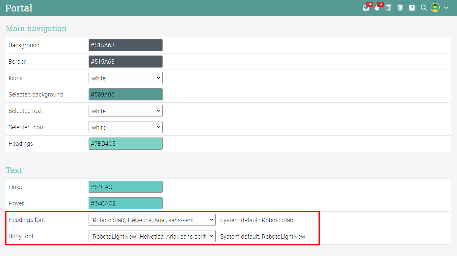Click the 'Icons' row label
Screen dimensions: 457x256
pos(15,78)
